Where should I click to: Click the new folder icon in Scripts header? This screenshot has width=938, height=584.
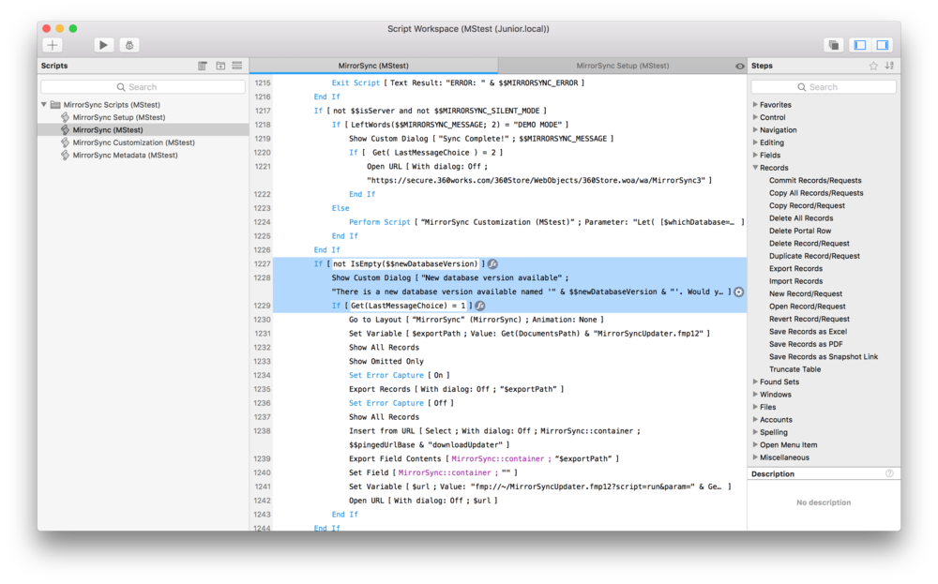tap(220, 66)
